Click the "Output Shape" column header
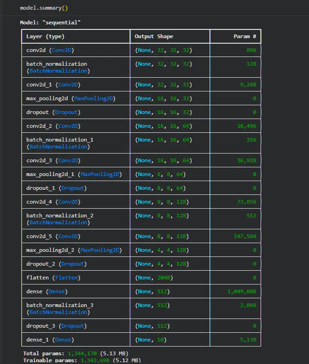 click(154, 36)
